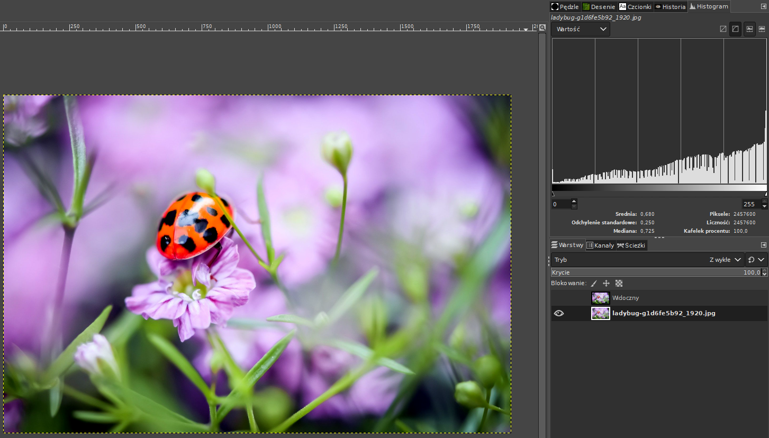The width and height of the screenshot is (769, 438).
Task: Click the bold ladybug-g1d6fe5b92_1920.jpg layer name
Action: tap(664, 313)
